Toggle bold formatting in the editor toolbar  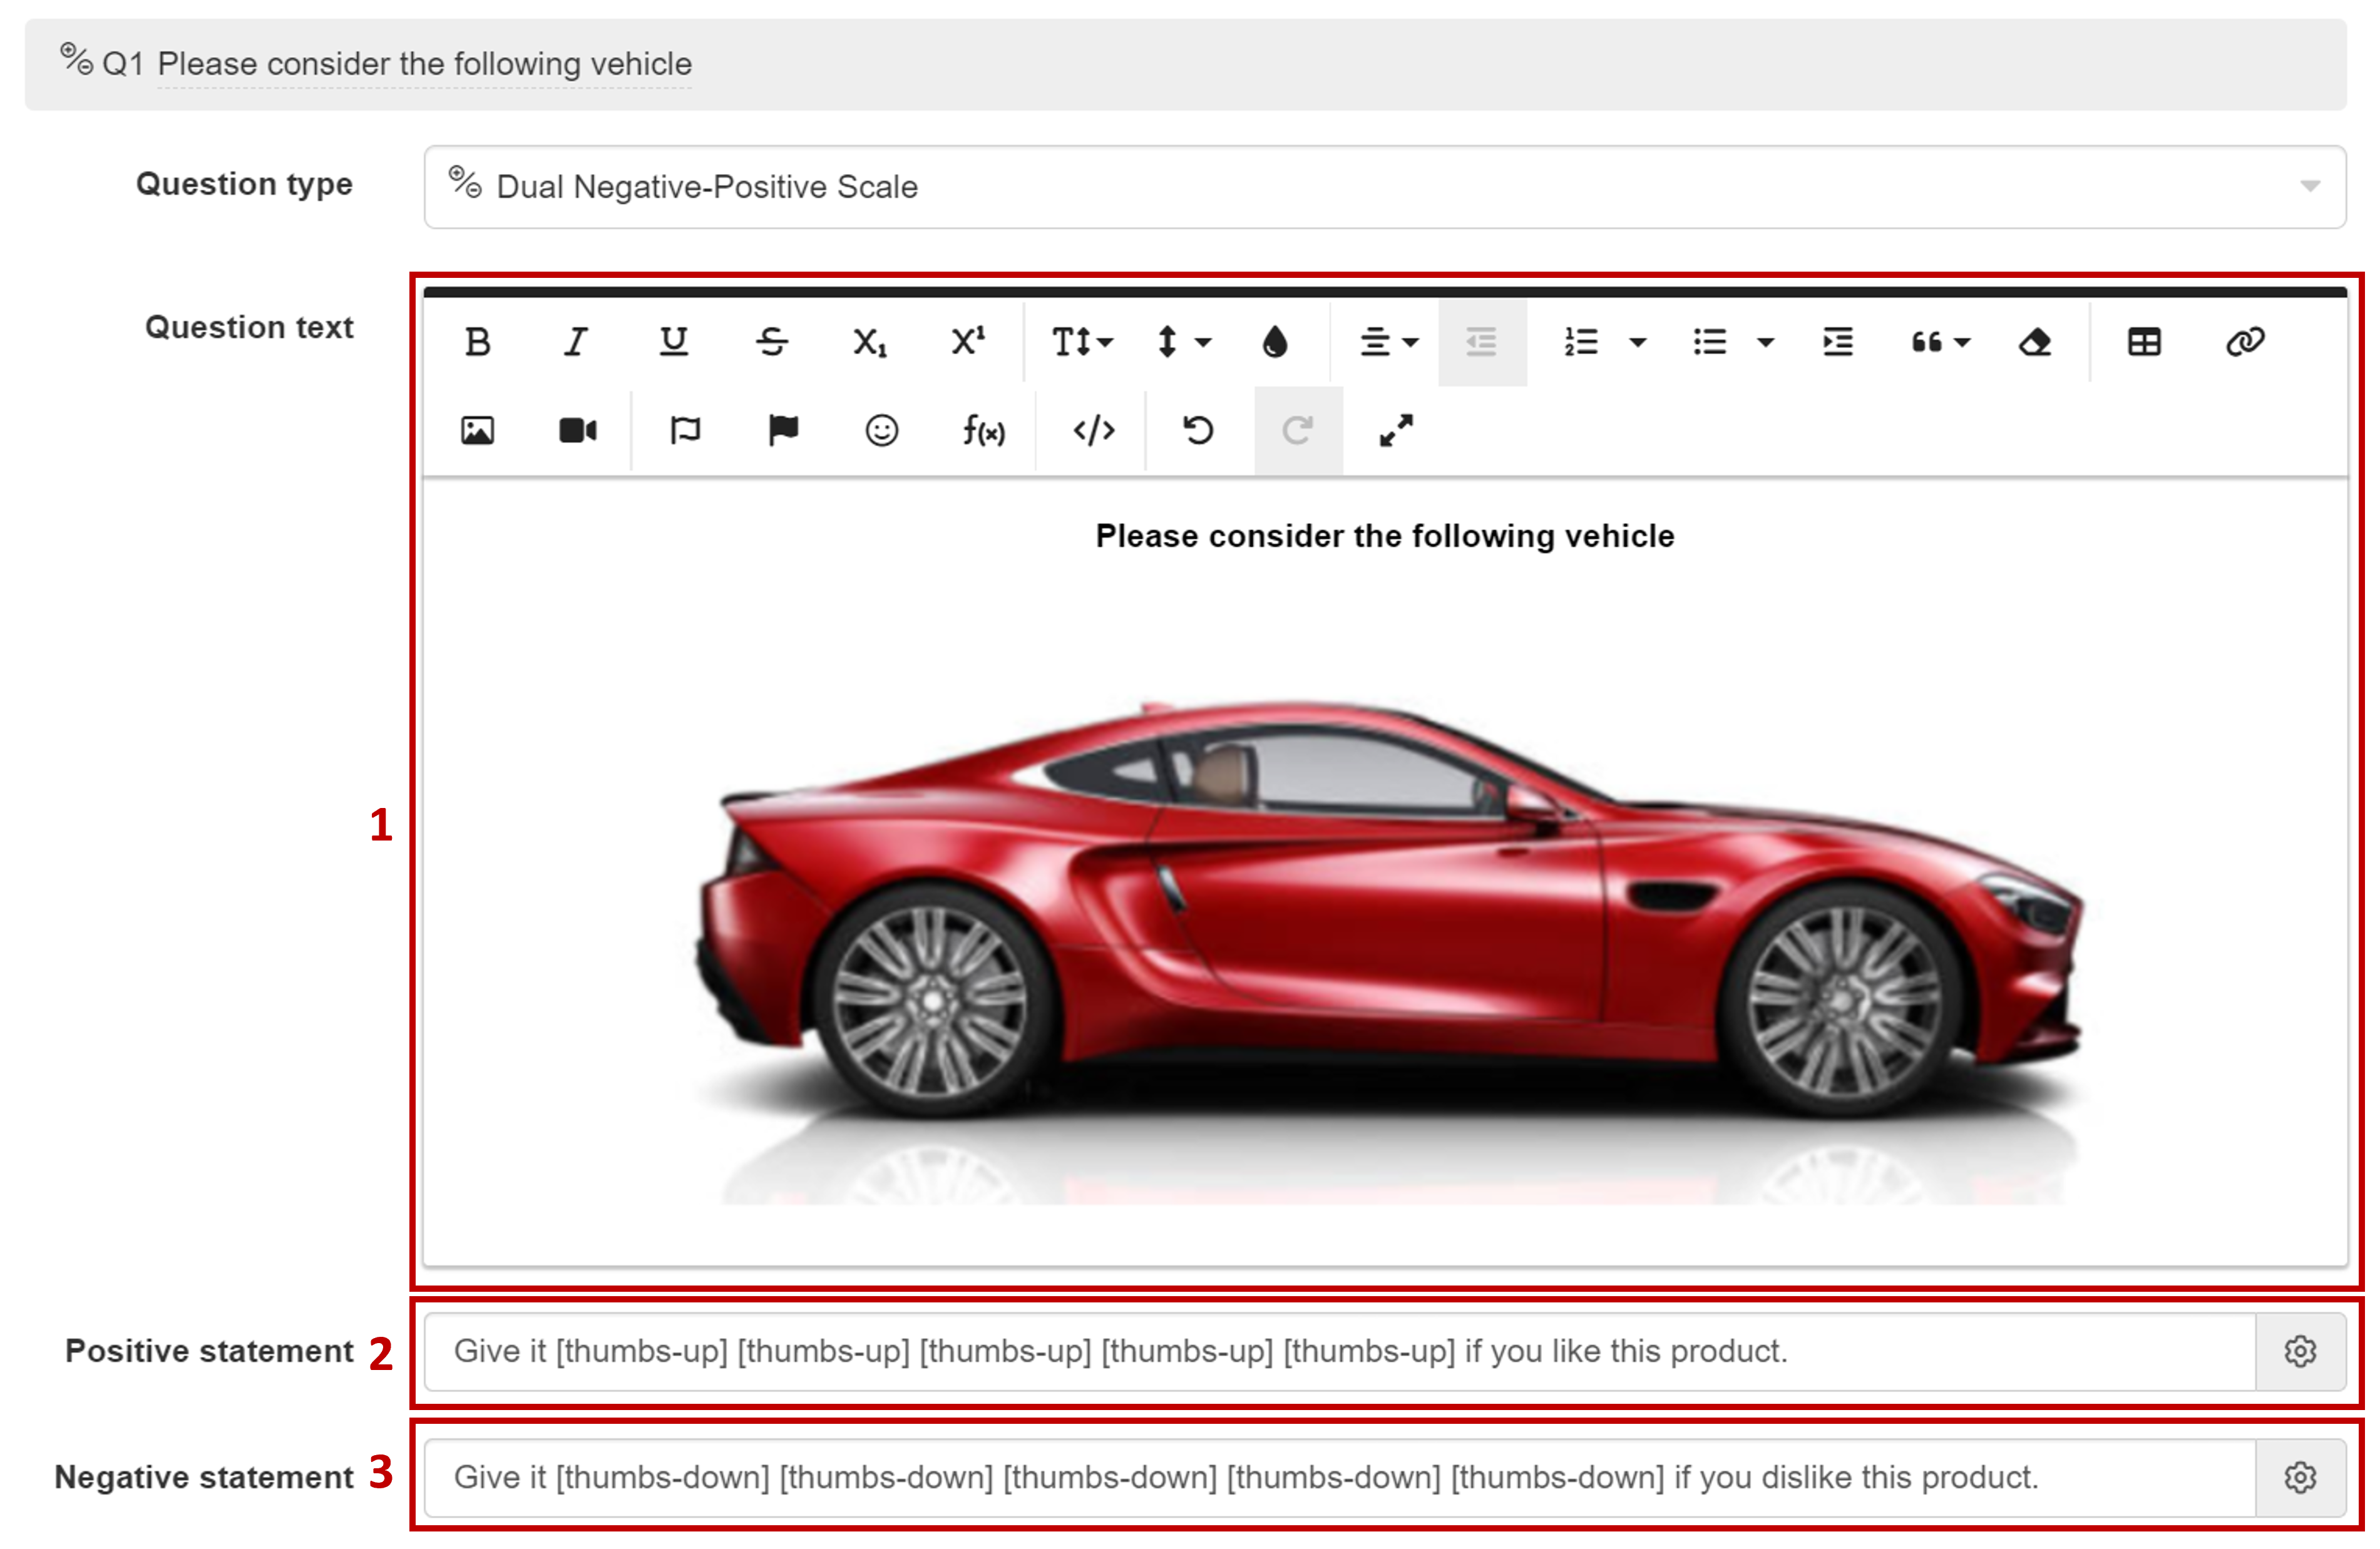pyautogui.click(x=478, y=343)
